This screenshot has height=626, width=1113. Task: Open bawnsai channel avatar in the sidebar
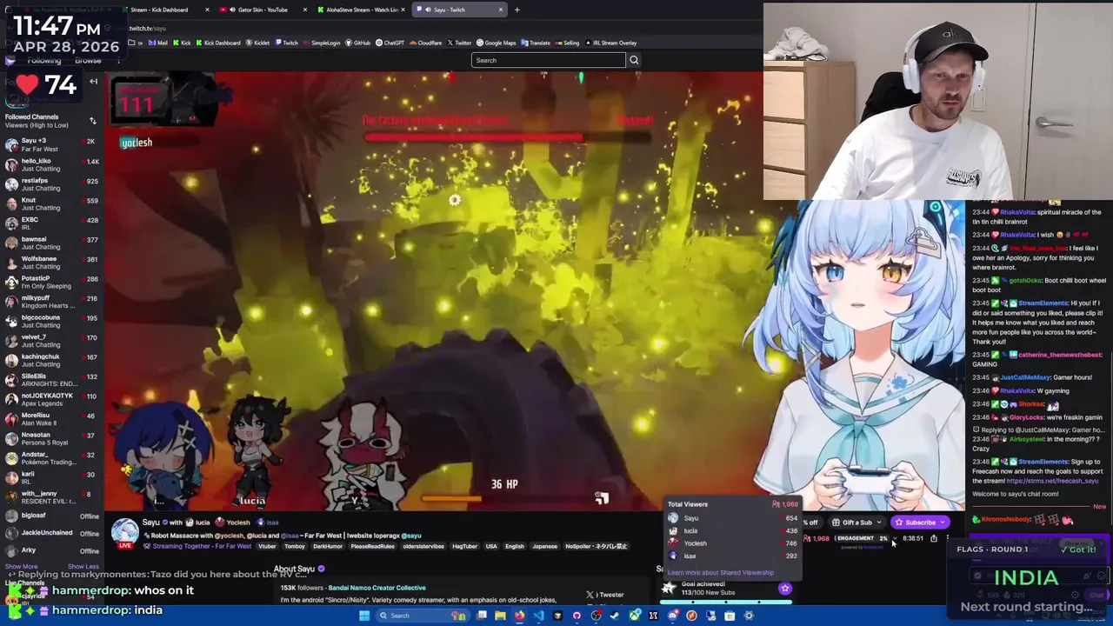coord(11,243)
